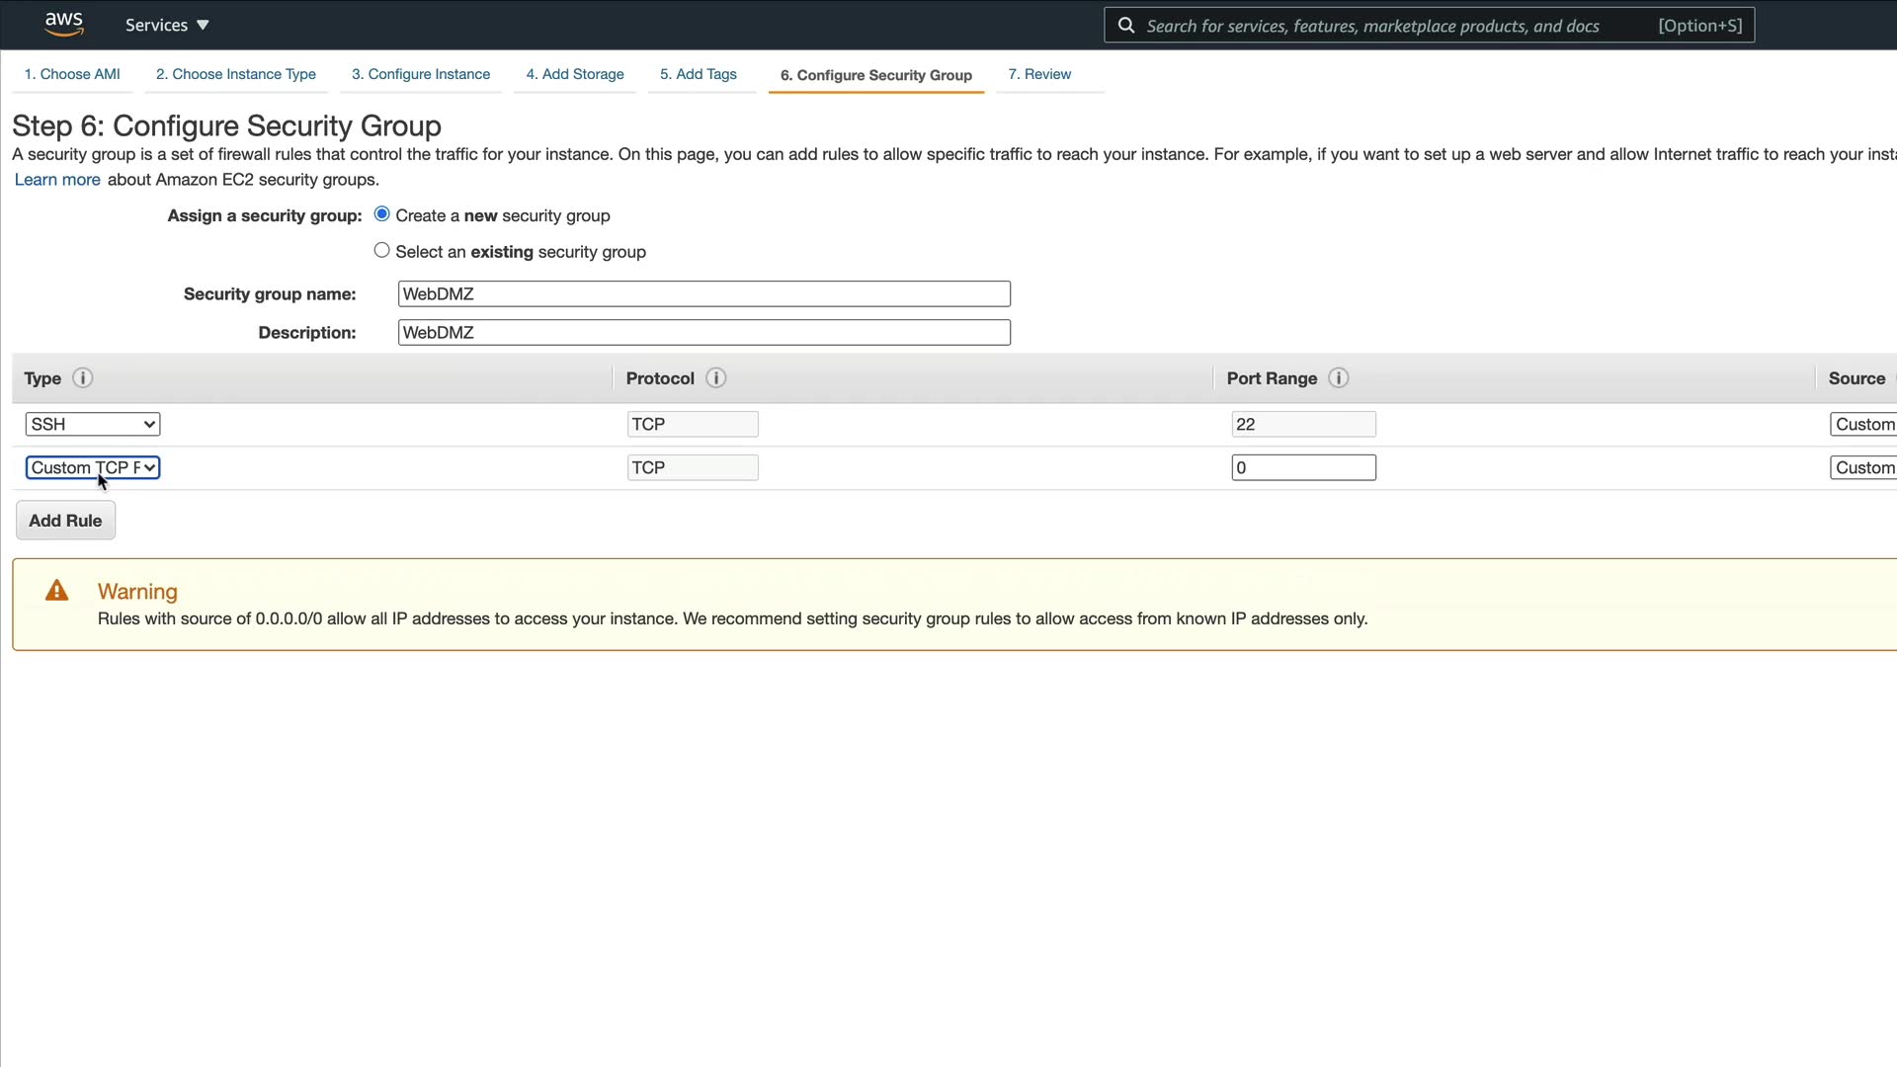
Task: Go to the Choose AMI step
Action: point(72,74)
